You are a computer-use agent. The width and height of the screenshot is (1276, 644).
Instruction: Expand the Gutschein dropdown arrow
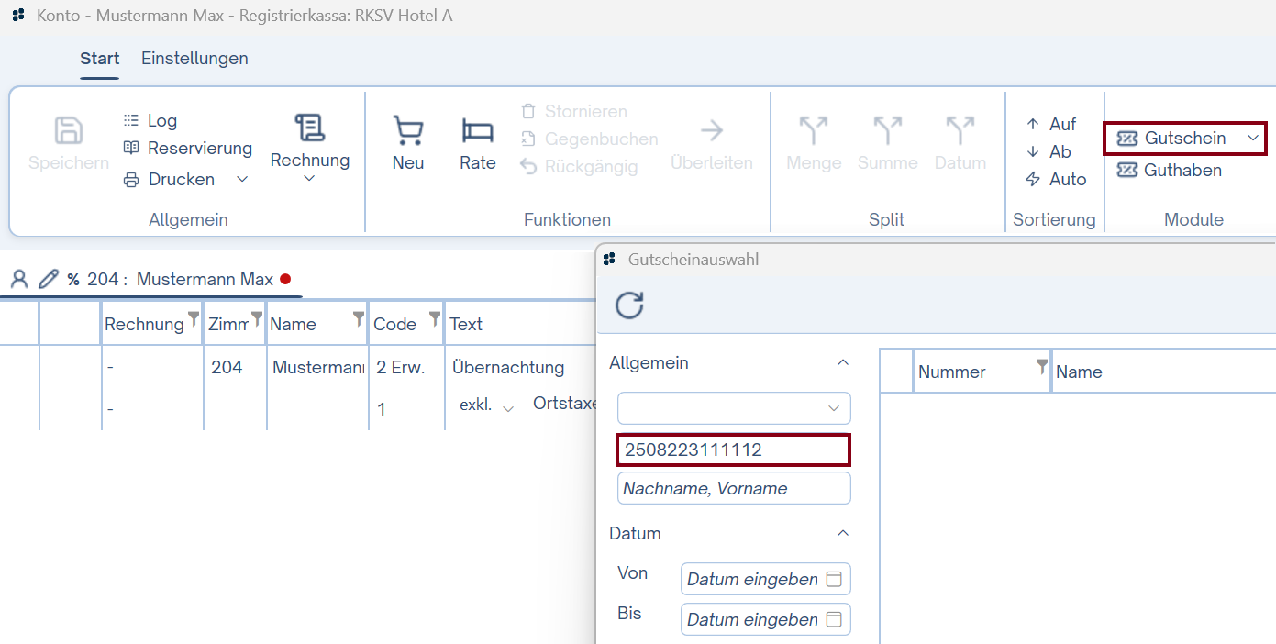[x=1253, y=139]
